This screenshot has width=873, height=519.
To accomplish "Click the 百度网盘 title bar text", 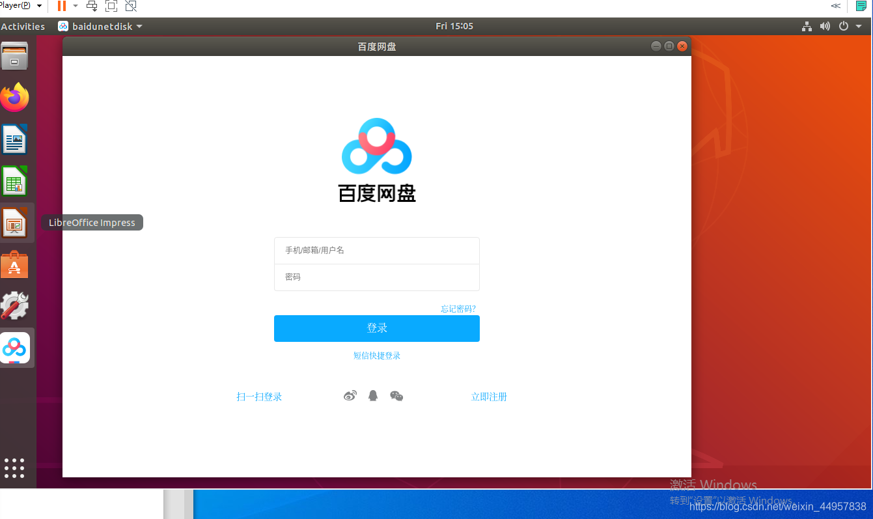I will pos(377,46).
